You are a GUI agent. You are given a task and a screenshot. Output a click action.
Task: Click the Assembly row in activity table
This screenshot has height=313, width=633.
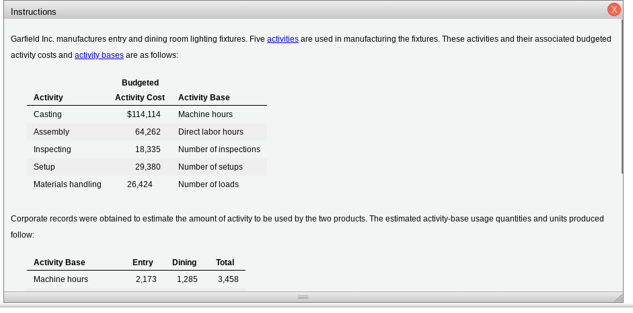[x=147, y=132]
